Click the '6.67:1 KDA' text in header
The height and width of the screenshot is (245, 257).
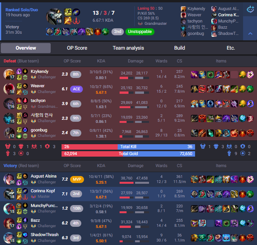click(103, 21)
